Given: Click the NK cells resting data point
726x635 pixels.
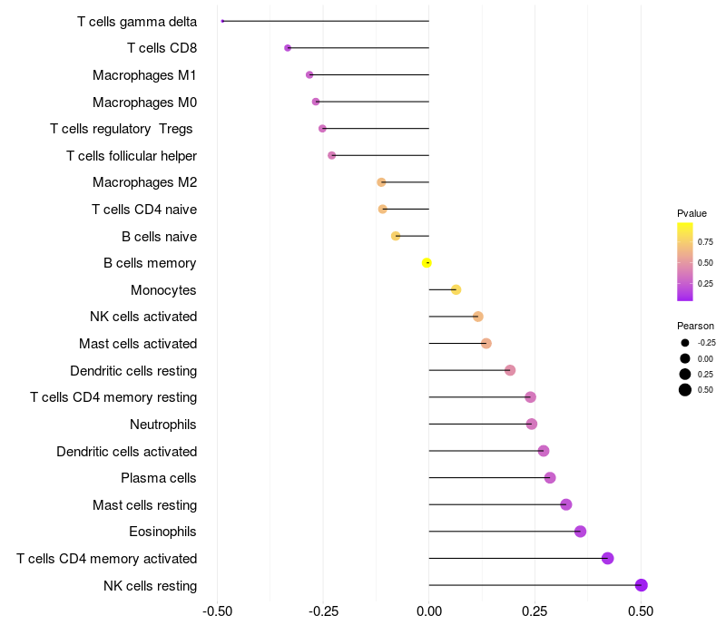Looking at the screenshot, I should [x=641, y=585].
